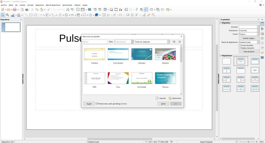Switch template dialog to list view
This screenshot has height=143, width=265.
coord(180,42)
